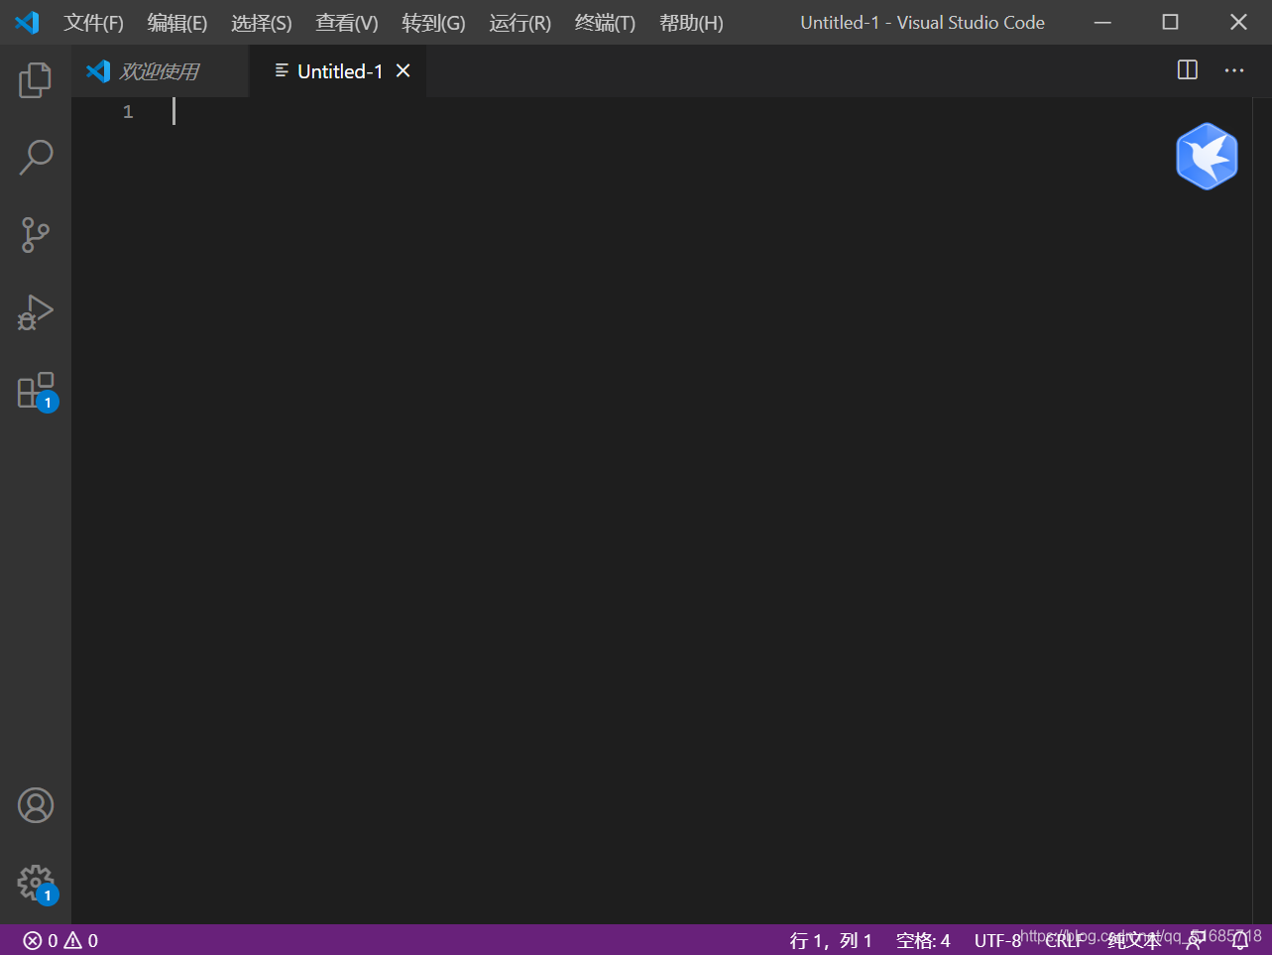Maximize the VS Code window

1170,22
